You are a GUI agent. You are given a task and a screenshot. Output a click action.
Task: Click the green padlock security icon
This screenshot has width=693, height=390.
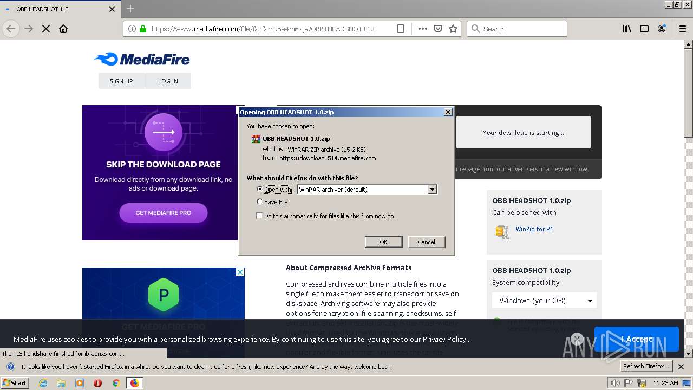coord(143,29)
